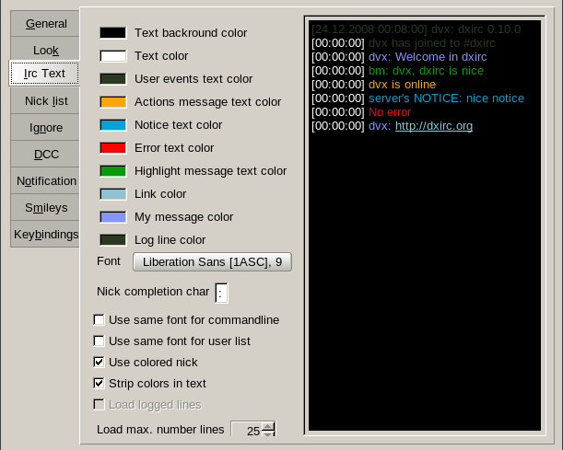The height and width of the screenshot is (450, 563).
Task: Switch to the Notification tab
Action: [x=45, y=181]
